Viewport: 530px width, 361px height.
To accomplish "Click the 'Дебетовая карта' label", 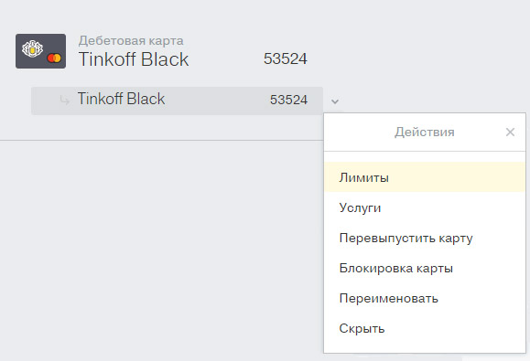I will (x=131, y=41).
